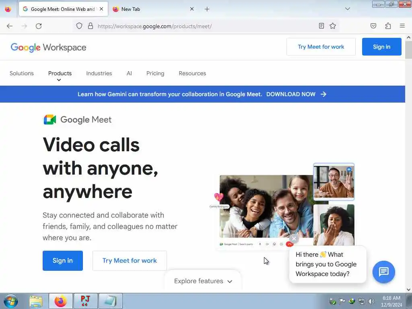Click the taskbar clock and date
Viewport: 412px width, 309px height.
tap(391, 301)
